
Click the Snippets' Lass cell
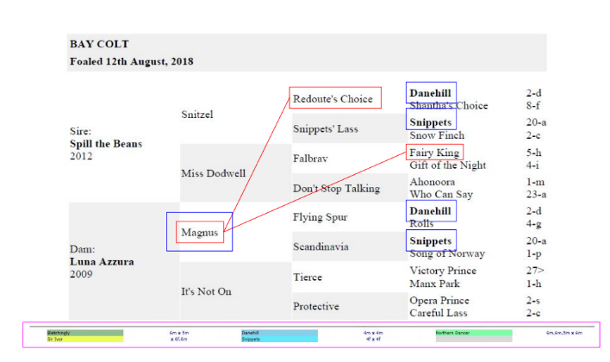pos(325,129)
